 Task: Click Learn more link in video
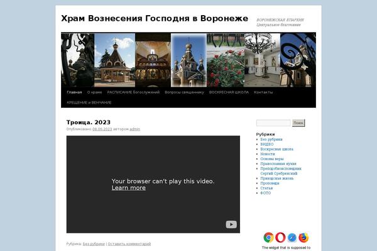[x=129, y=188]
